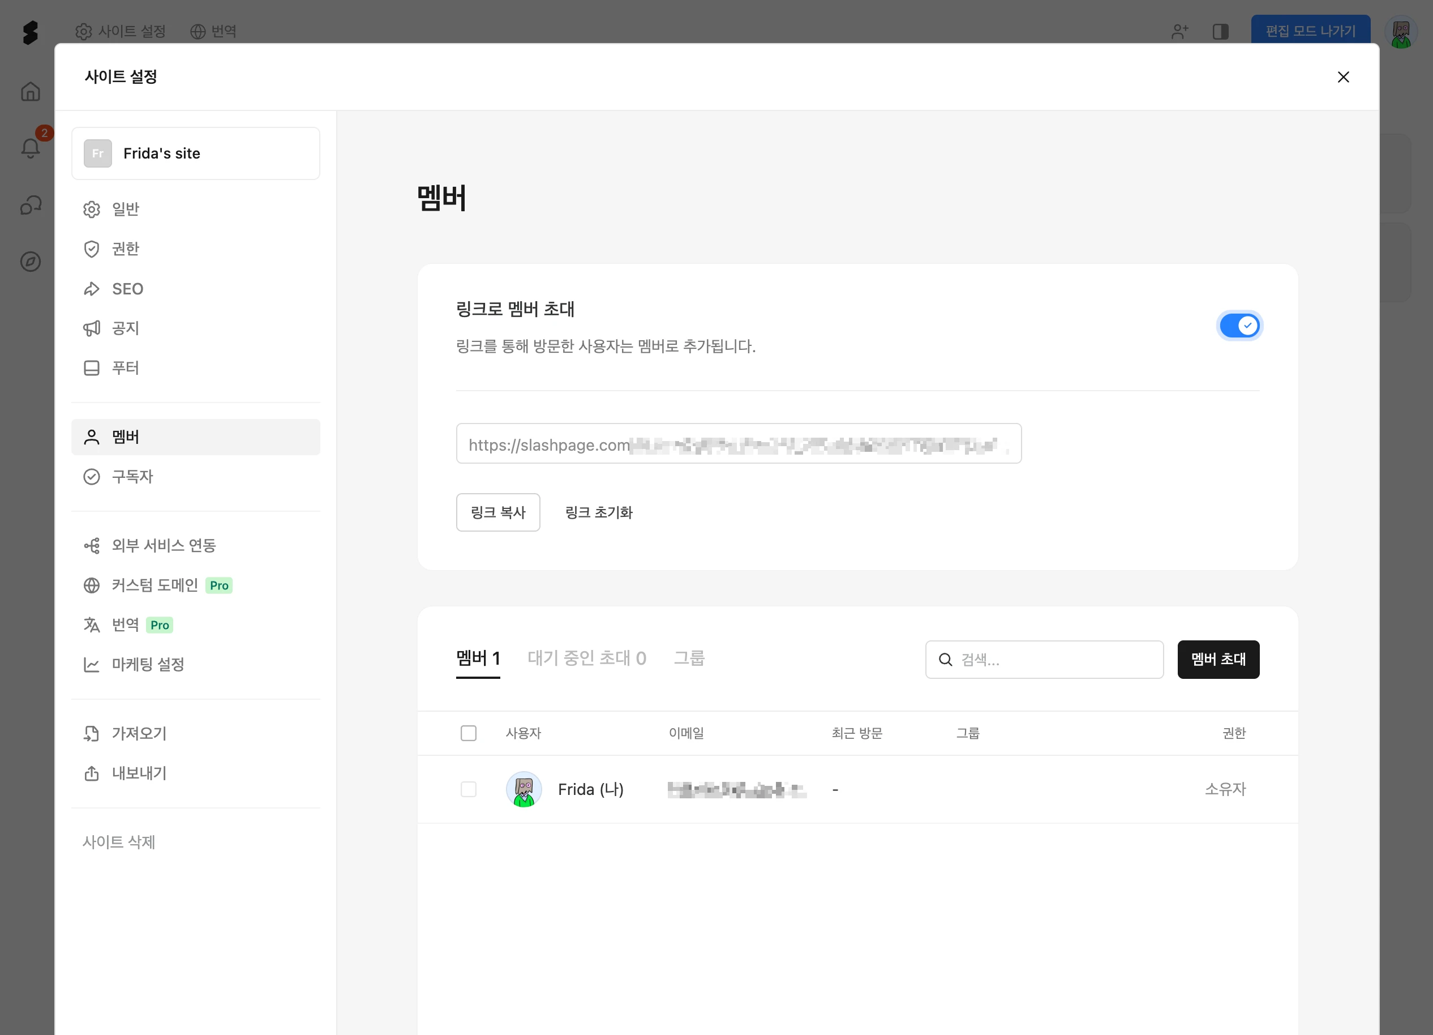Disable the invite members by link toggle
This screenshot has height=1035, width=1433.
click(x=1238, y=326)
